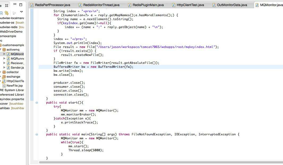This screenshot has height=165, width=283.
Task: Click the MQMonitor.java tab file icon
Action: pyautogui.click(x=257, y=5)
